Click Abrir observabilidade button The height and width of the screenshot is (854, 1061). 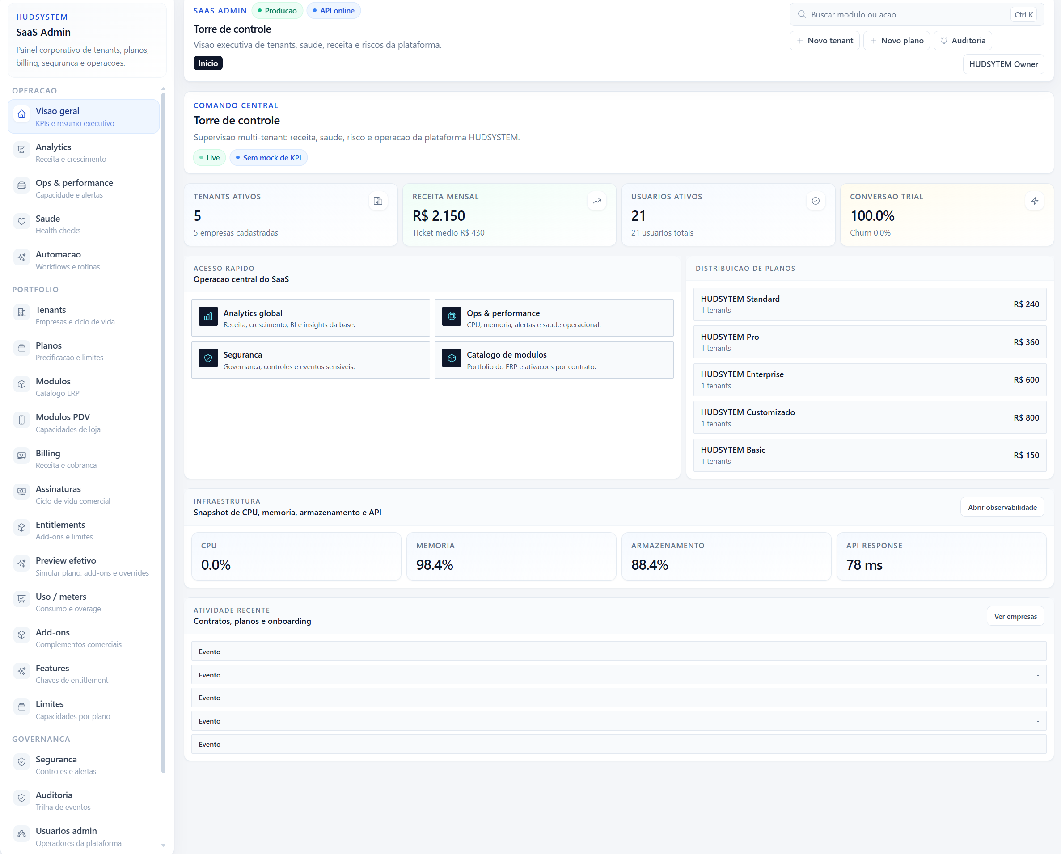1002,507
